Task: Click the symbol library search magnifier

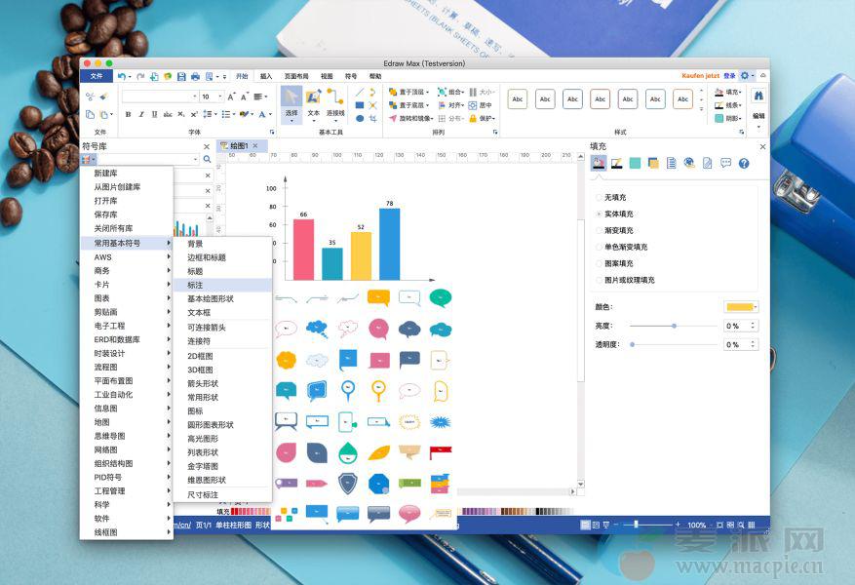Action: (x=207, y=159)
